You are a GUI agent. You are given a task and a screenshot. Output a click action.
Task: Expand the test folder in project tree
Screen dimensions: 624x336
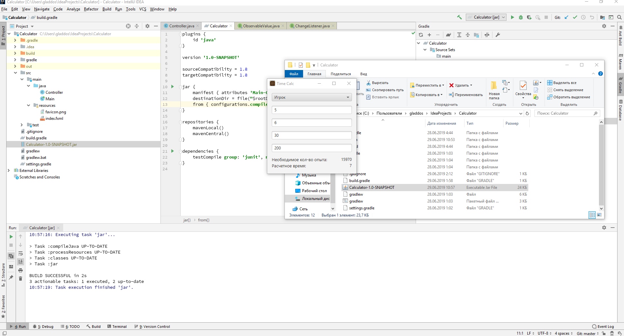[x=21, y=125]
